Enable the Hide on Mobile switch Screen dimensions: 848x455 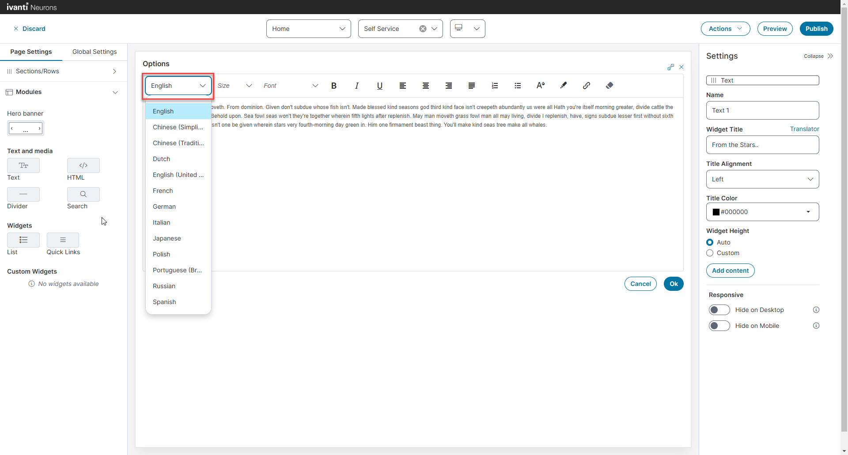(x=719, y=326)
